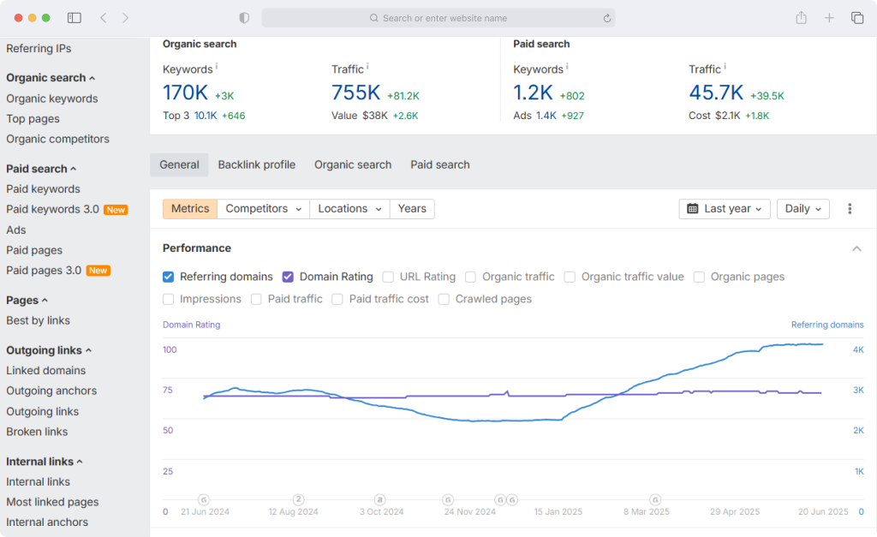Screen dimensions: 877x537
Task: Open the three-dot chart options menu
Action: (850, 209)
